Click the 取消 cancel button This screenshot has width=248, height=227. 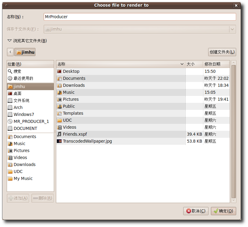[x=196, y=211]
